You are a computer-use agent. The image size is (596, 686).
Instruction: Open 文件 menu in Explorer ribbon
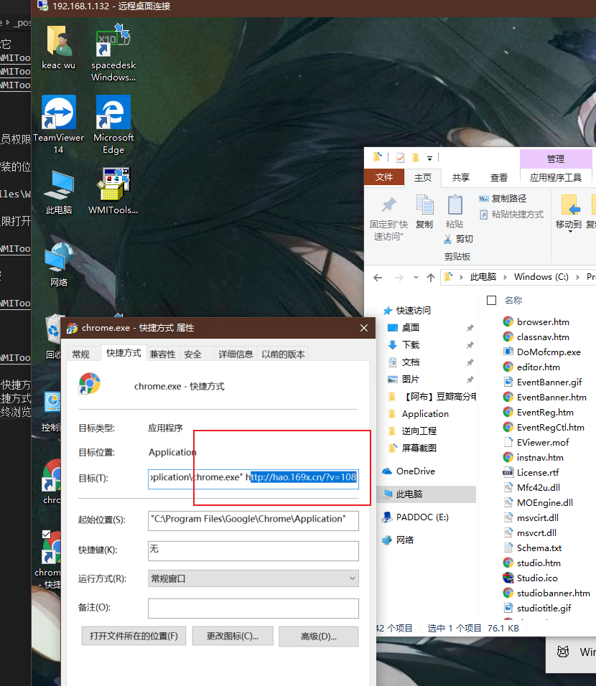click(x=383, y=177)
